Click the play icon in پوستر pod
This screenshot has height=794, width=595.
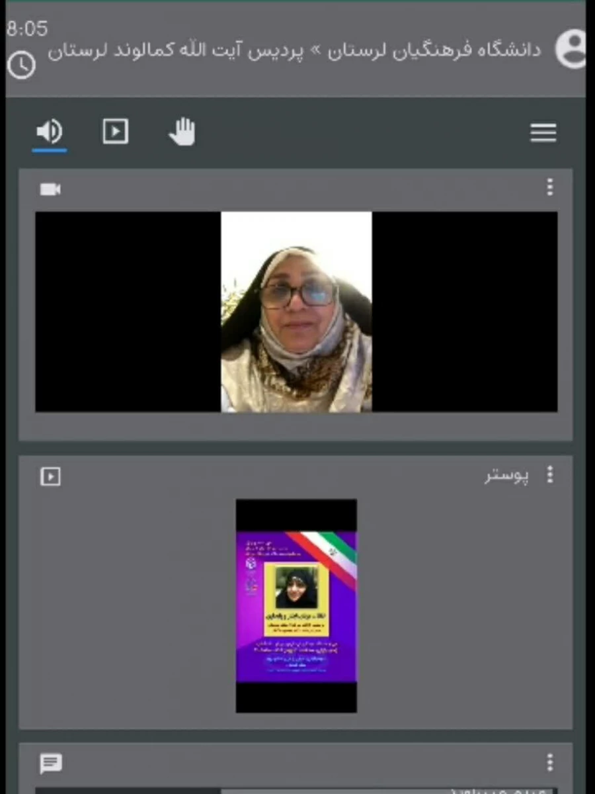[51, 476]
